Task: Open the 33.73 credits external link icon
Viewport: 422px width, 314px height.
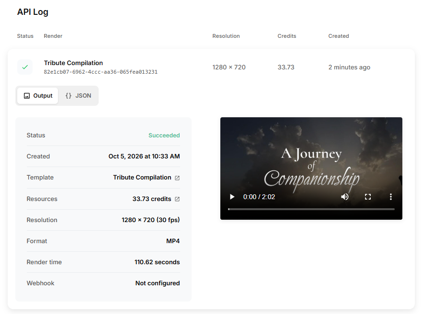Action: [177, 199]
